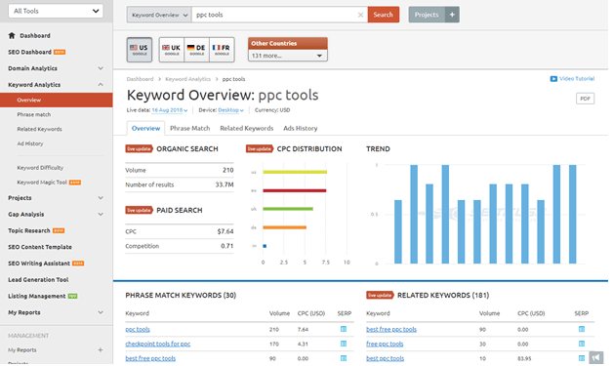Click the de orange CPC bar
The height and width of the screenshot is (366, 613).
(285, 227)
